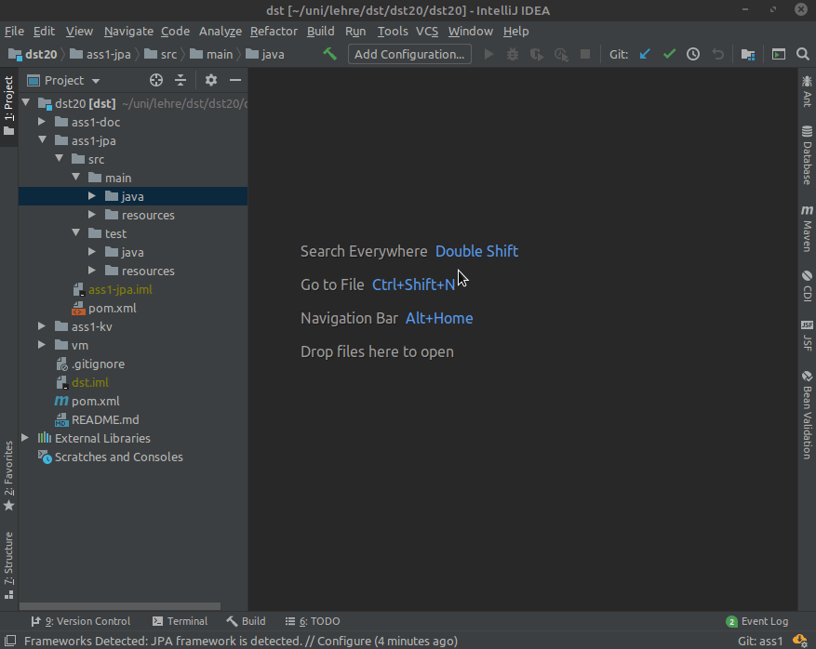The height and width of the screenshot is (649, 816).
Task: Open the Maven tool window
Action: tap(807, 228)
